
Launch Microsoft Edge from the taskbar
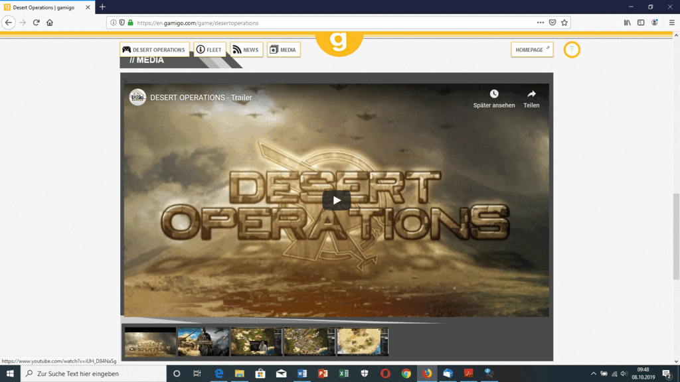(218, 373)
